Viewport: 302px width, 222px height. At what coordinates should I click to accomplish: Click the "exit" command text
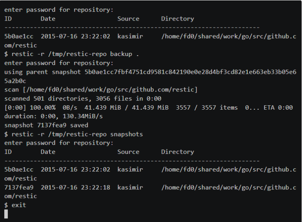[18, 205]
